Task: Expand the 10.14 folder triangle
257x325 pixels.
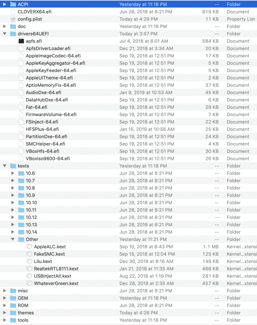Action: point(13,232)
